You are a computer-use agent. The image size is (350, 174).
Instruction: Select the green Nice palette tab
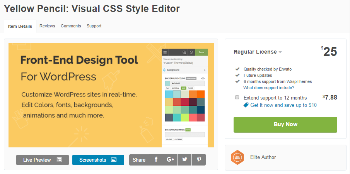[183, 88]
